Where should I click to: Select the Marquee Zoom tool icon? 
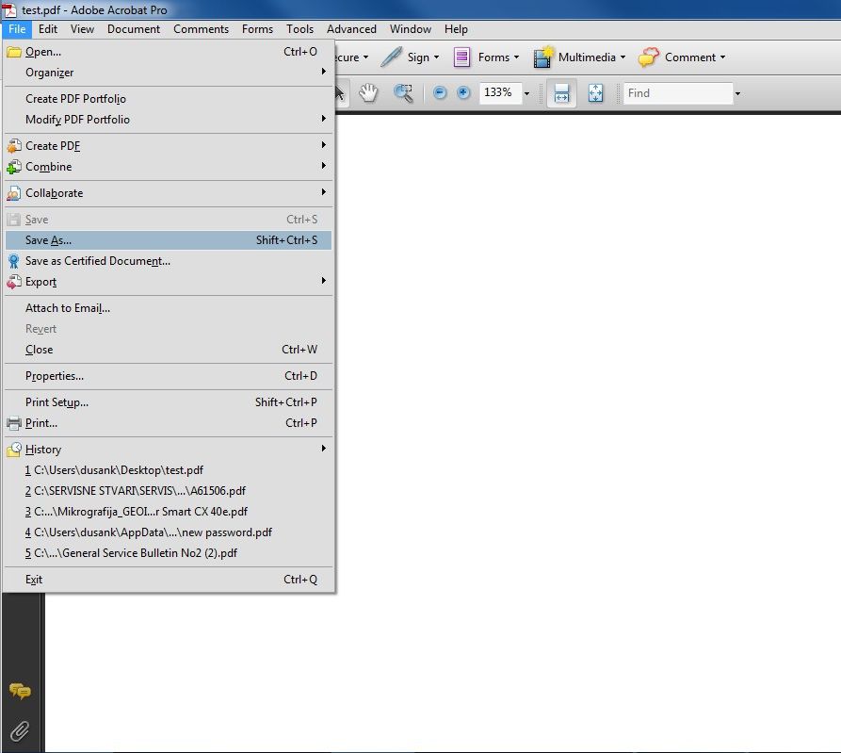[x=403, y=93]
